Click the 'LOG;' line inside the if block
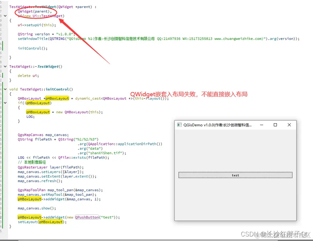The image size is (313, 241). click(30, 117)
